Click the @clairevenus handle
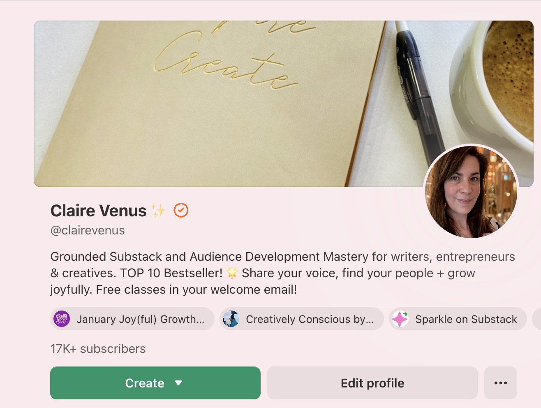This screenshot has height=408, width=541. click(88, 230)
